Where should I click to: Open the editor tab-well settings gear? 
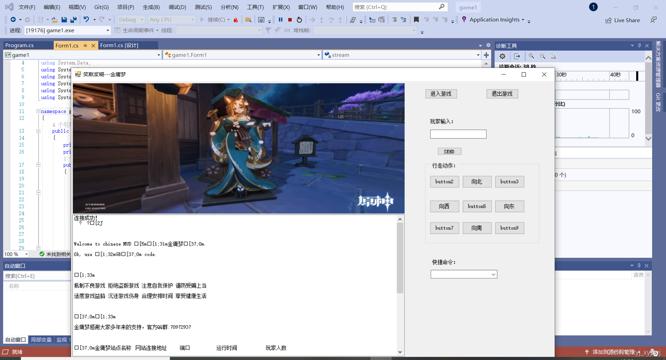(488, 45)
